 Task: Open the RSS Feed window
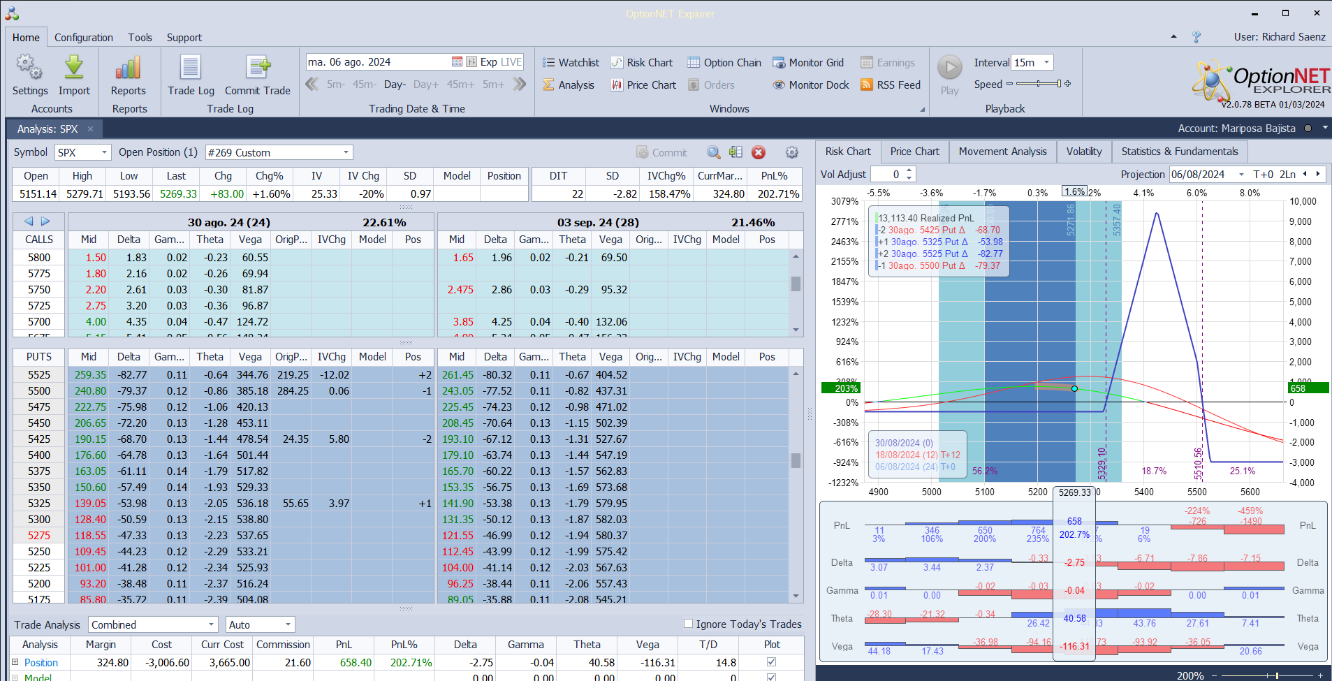coord(891,85)
